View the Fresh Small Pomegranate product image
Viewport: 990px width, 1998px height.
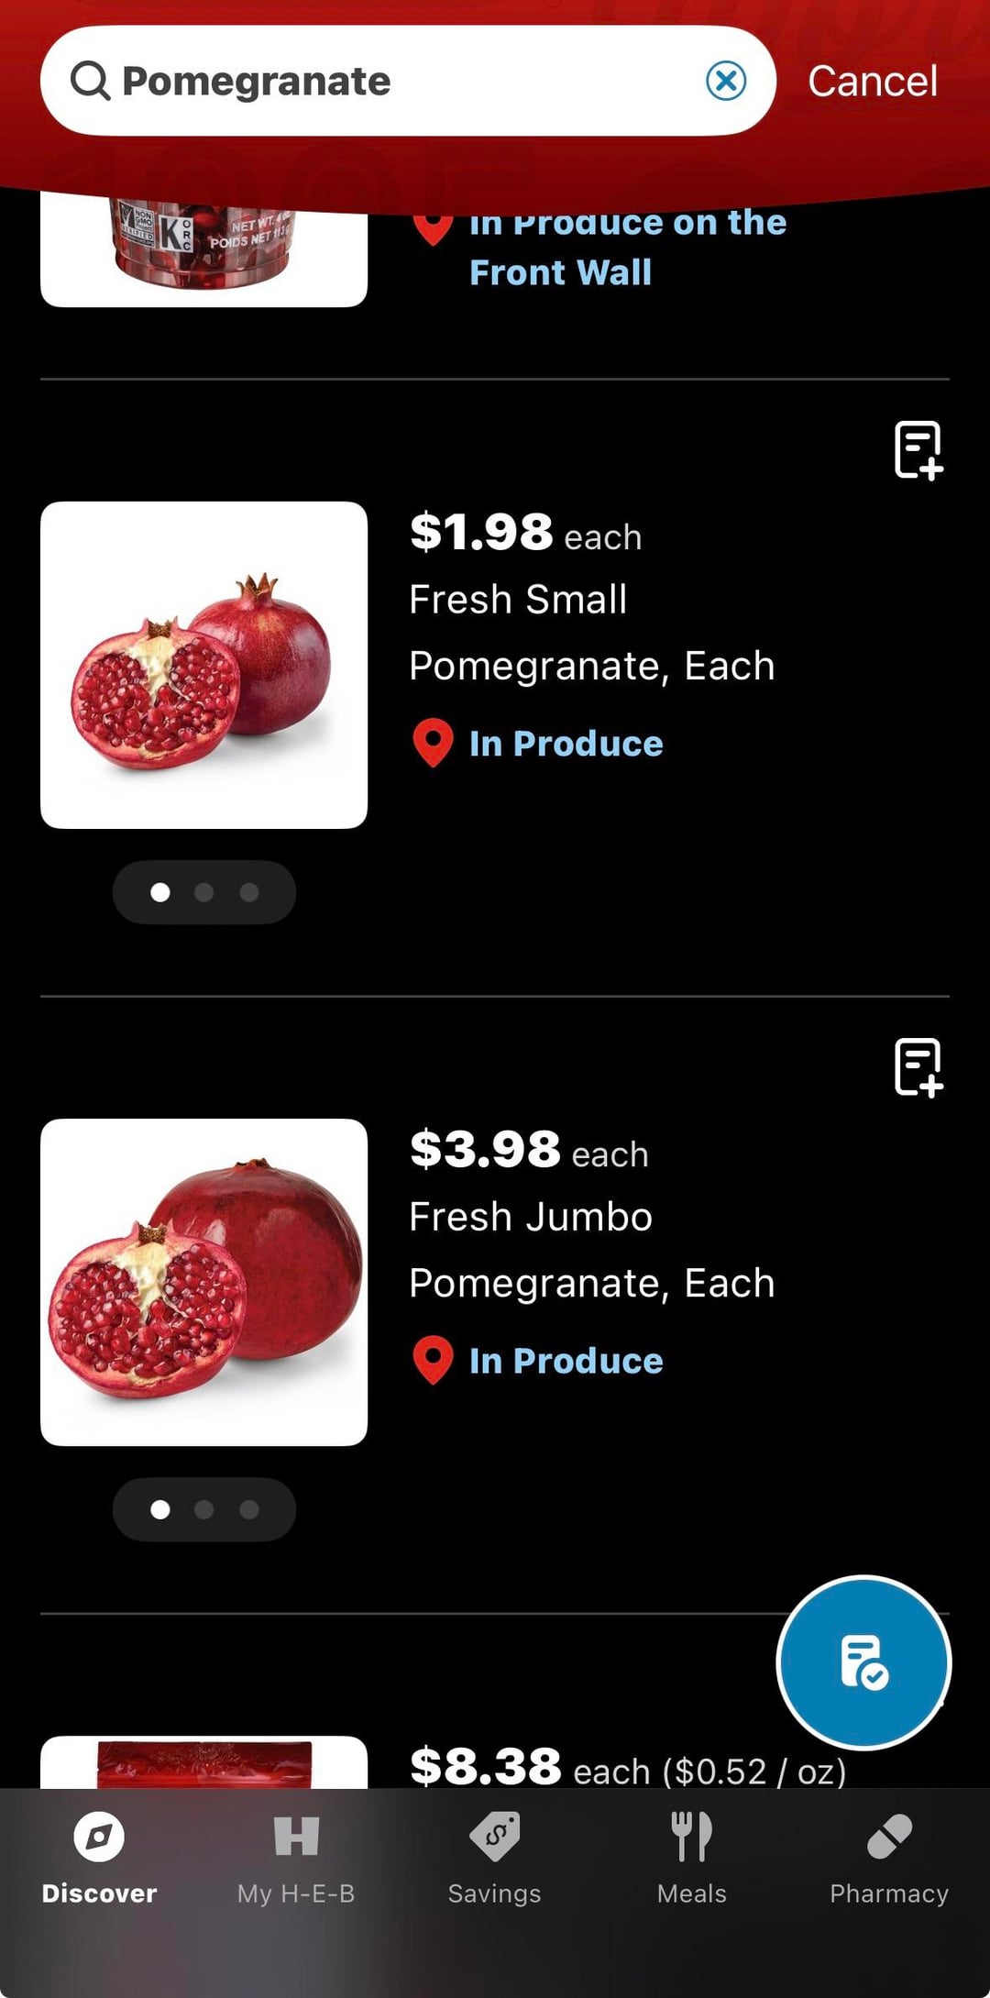[x=203, y=665]
